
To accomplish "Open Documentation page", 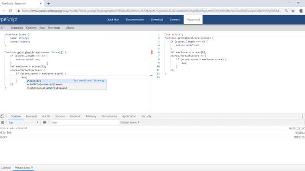I will click(135, 19).
